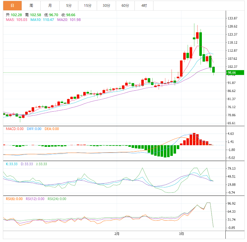Switch to the 周 weekly tab
This screenshot has width=247, height=242.
(31, 5)
